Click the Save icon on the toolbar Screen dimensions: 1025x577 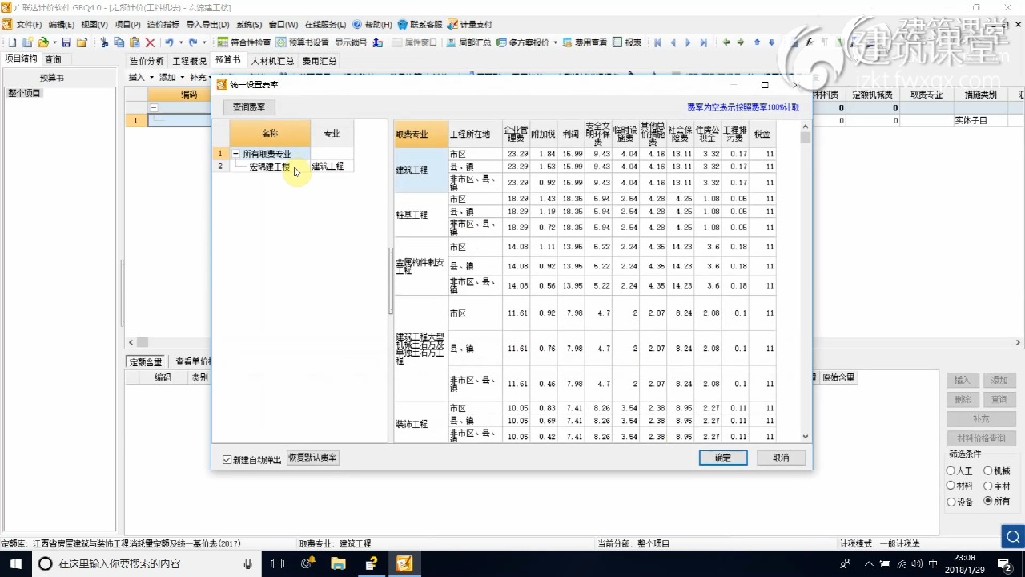[67, 41]
